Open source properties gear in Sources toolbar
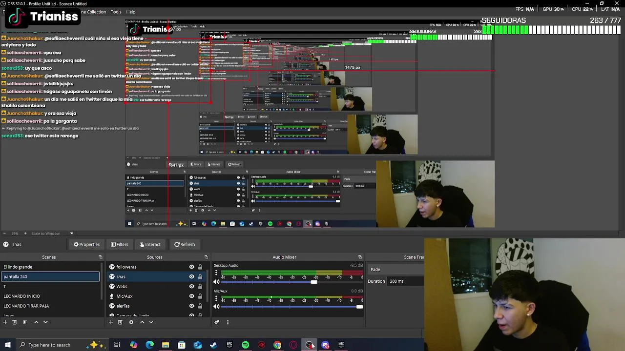The image size is (625, 351). point(131,322)
